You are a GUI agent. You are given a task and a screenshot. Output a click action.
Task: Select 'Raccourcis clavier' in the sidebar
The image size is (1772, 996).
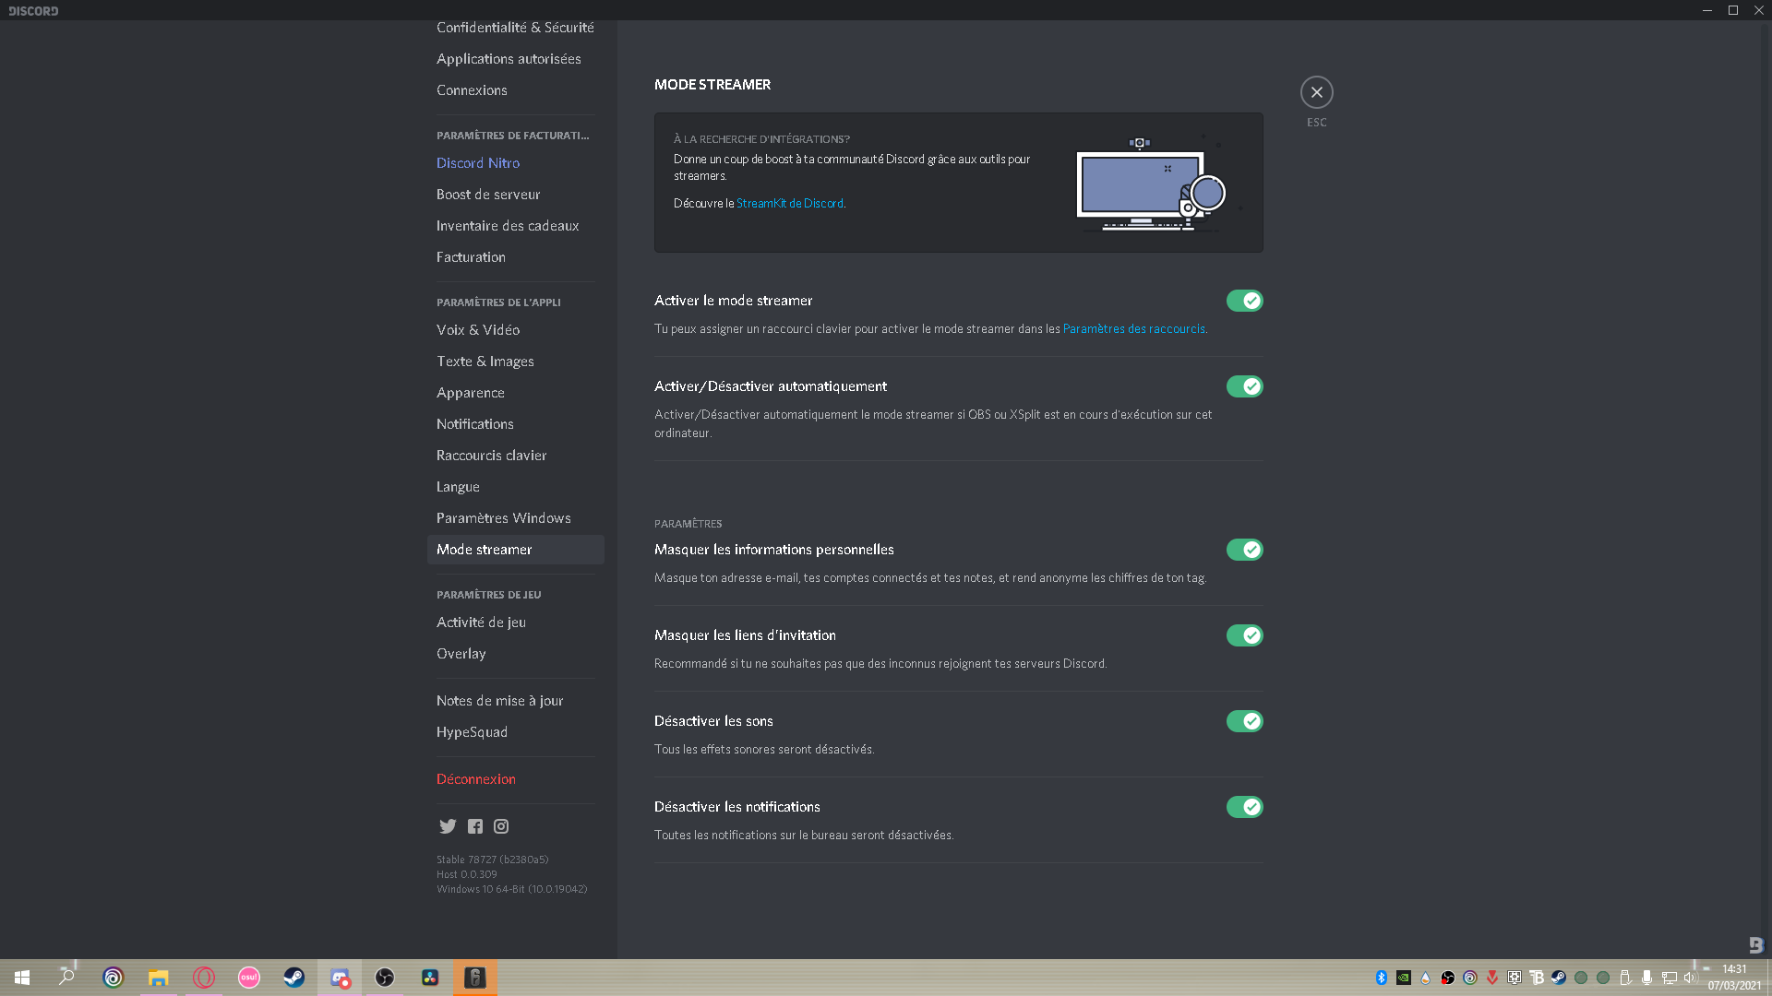491,455
